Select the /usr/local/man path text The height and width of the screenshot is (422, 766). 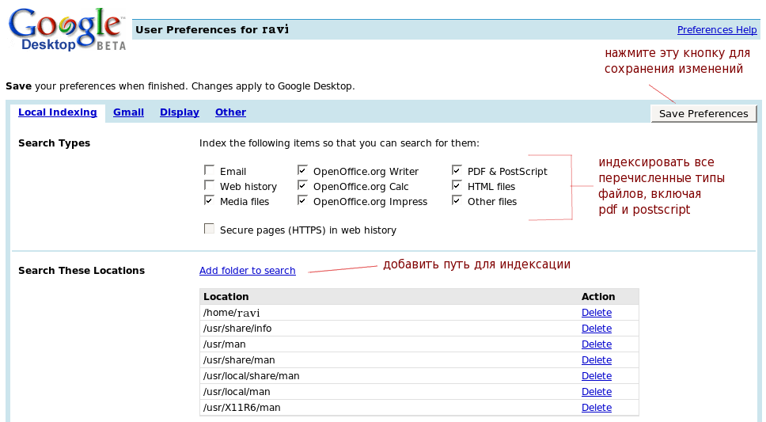(237, 392)
